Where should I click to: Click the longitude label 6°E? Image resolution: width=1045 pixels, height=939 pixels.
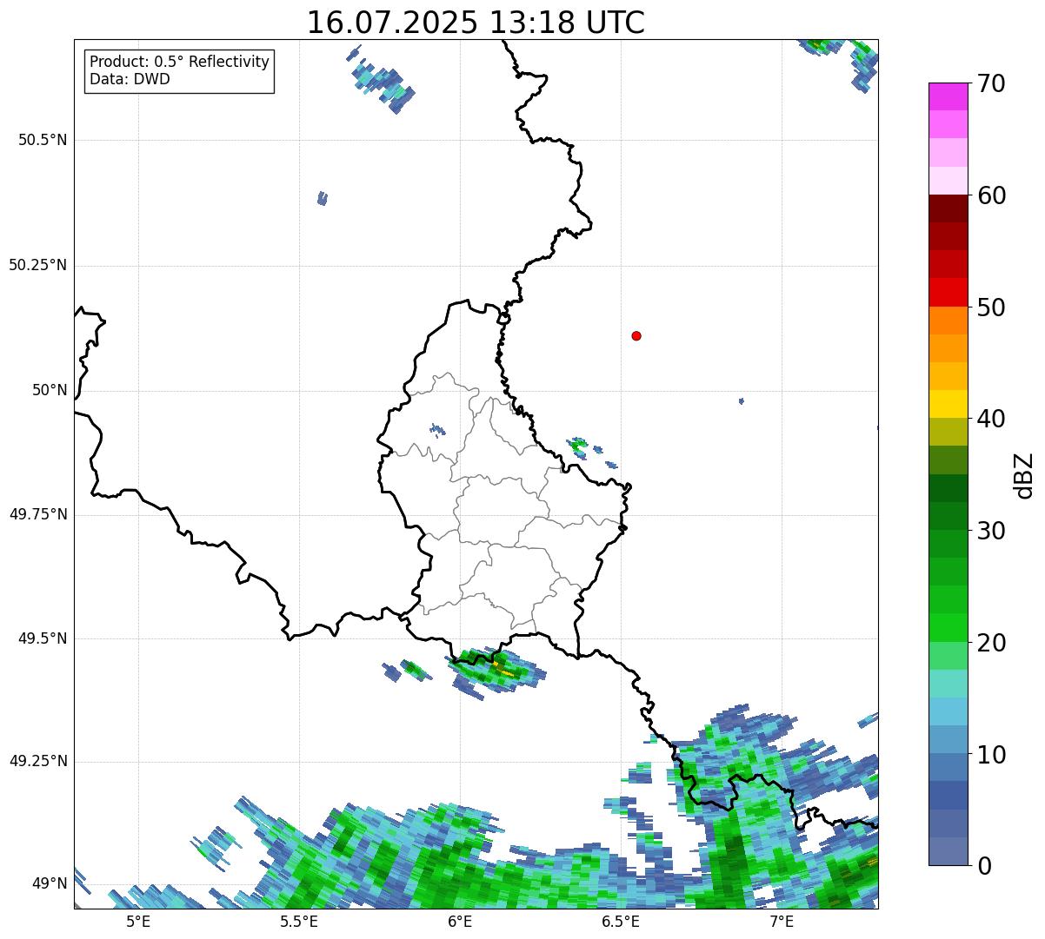(x=460, y=922)
